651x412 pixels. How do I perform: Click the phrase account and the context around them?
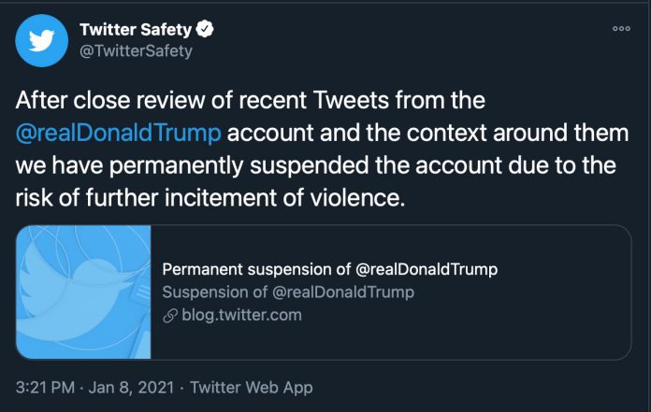427,133
